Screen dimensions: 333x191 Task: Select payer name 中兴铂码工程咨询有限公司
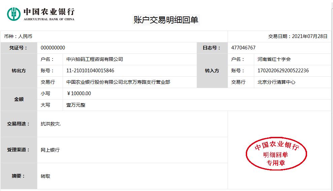click(95, 60)
